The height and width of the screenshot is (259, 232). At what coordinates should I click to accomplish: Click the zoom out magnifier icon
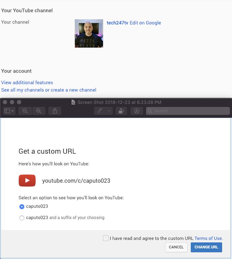click(25, 111)
